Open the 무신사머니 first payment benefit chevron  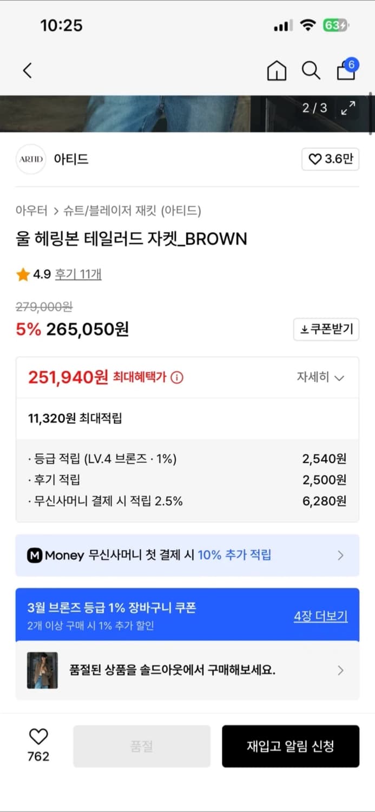click(340, 555)
